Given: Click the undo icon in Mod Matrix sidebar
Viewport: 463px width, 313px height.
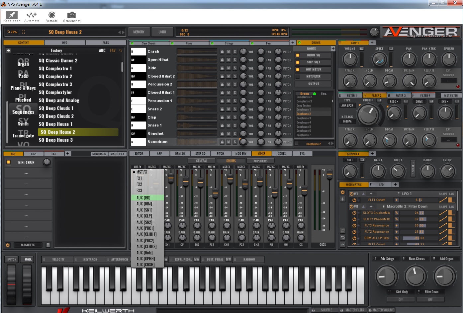Looking at the screenshot, I should (342, 238).
